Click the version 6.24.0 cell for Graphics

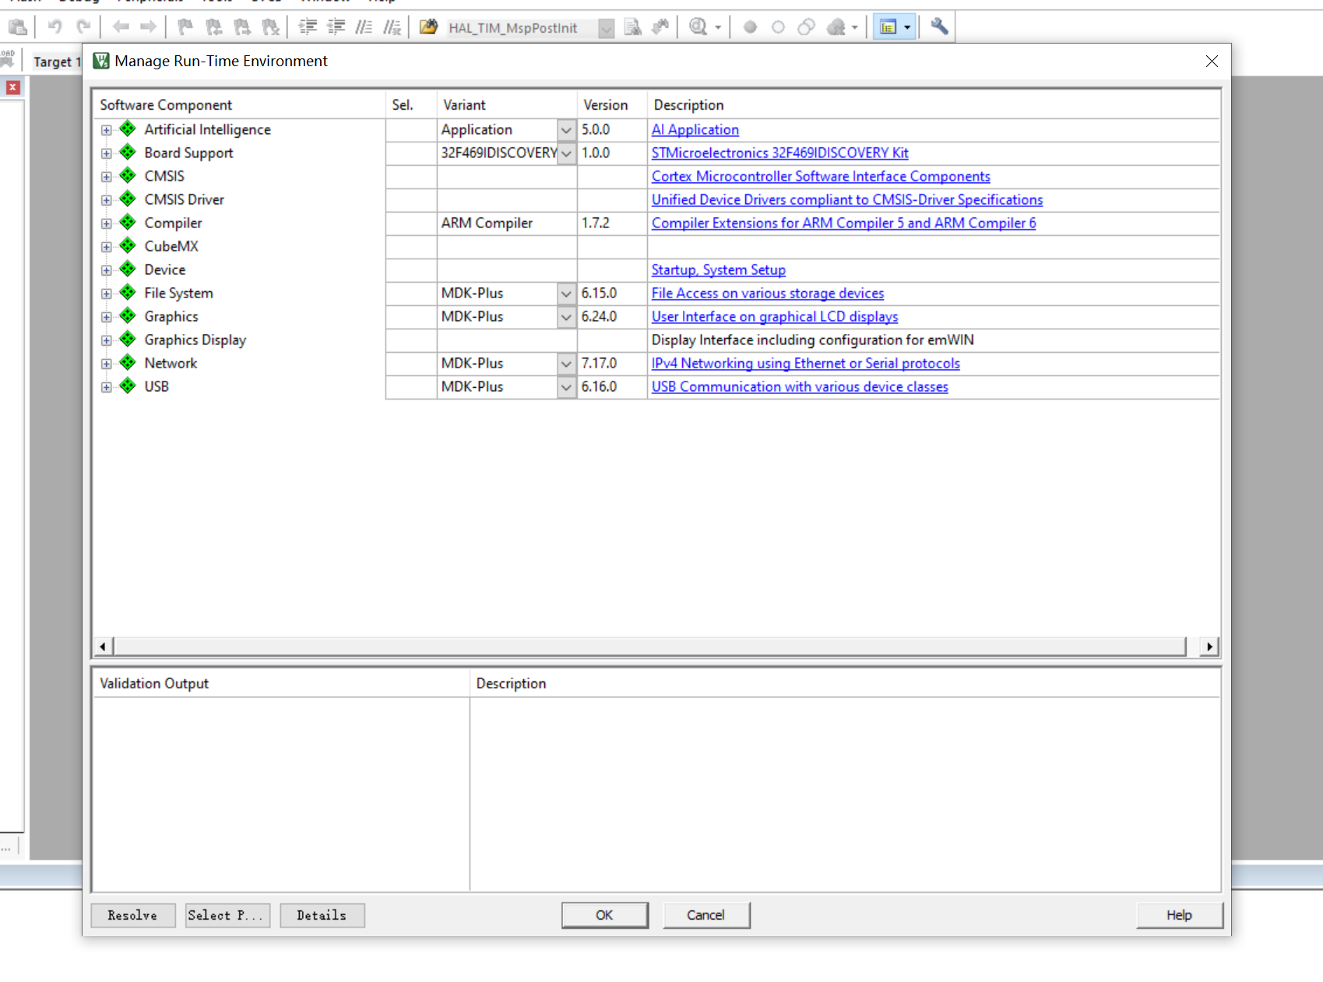click(612, 317)
